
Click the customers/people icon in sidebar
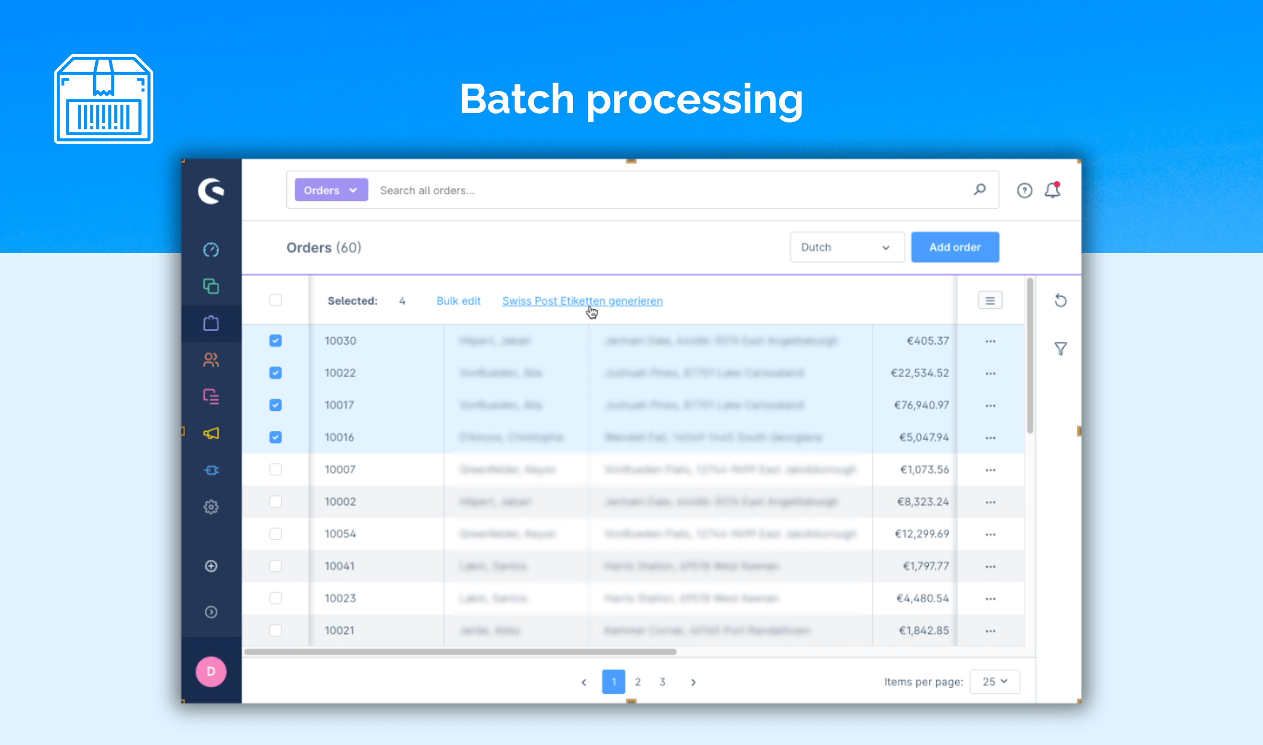pos(212,359)
